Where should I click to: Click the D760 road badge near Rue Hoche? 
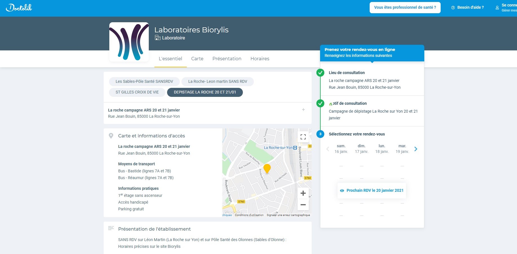(308, 178)
